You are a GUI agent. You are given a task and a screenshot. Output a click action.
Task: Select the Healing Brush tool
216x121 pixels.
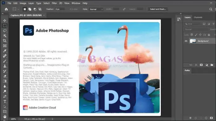(5, 56)
